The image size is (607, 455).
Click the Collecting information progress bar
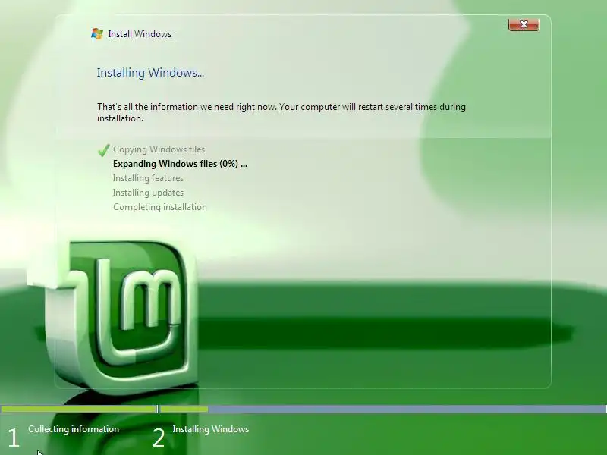tap(79, 409)
